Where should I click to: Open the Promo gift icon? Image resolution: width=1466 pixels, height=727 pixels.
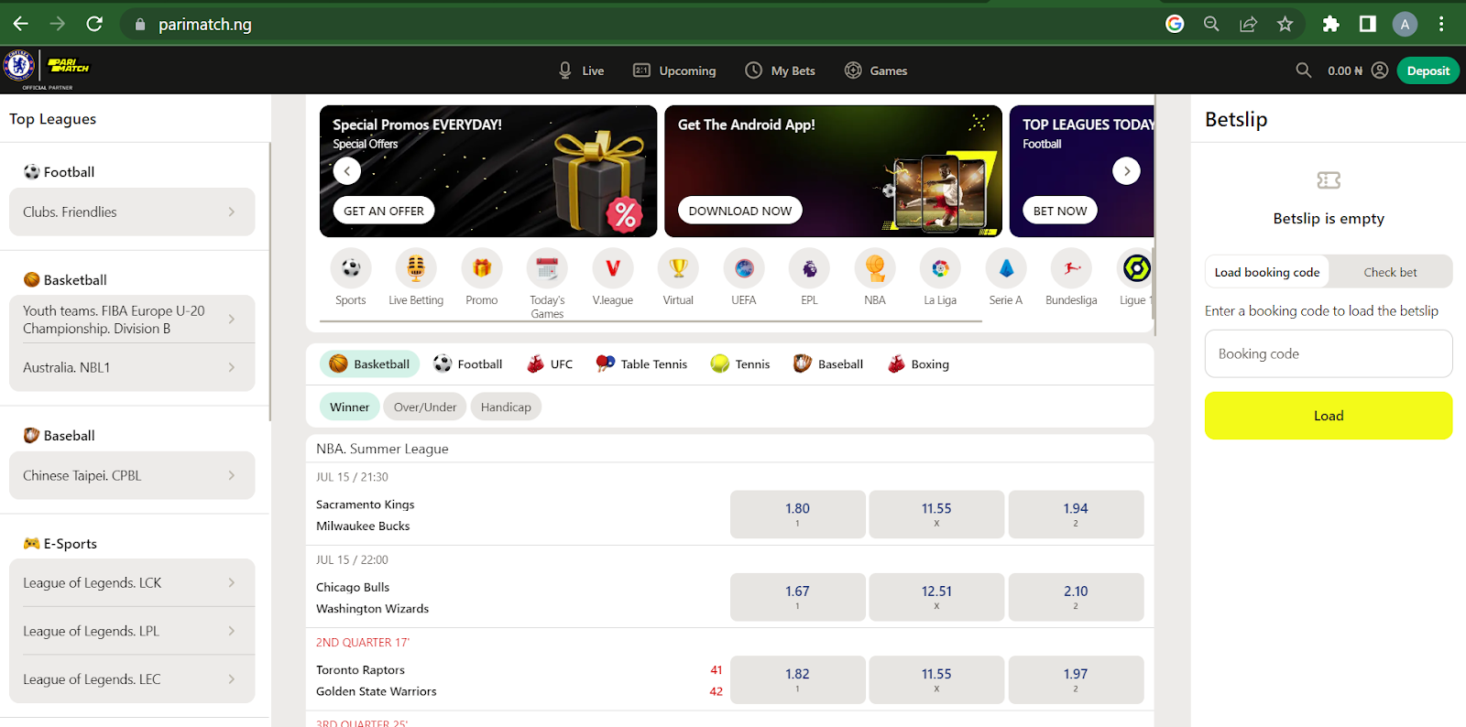(482, 268)
